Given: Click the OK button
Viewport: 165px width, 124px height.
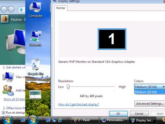Looking at the screenshot, I should 118,113.
